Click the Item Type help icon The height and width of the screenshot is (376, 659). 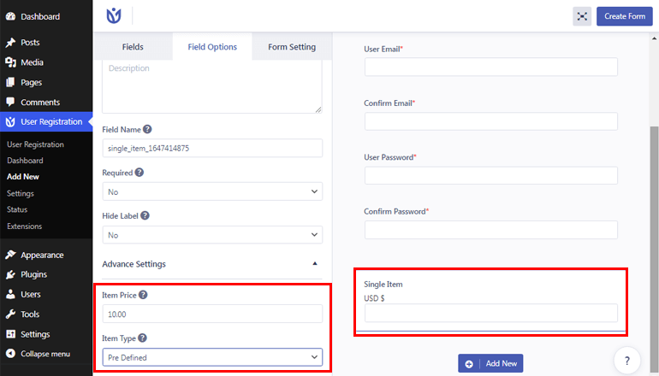tap(142, 338)
